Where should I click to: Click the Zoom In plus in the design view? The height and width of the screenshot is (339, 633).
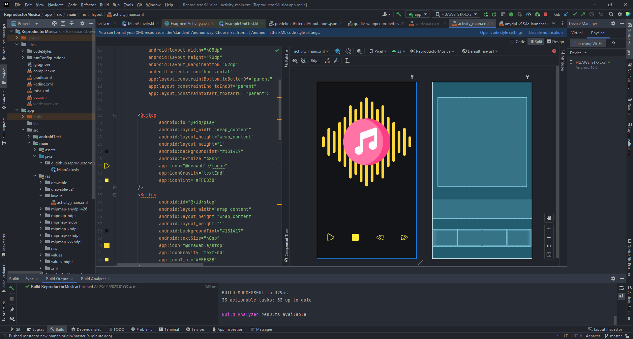[x=549, y=229]
